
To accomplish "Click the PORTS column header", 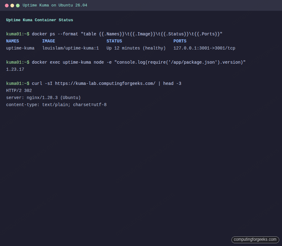I will [180, 41].
